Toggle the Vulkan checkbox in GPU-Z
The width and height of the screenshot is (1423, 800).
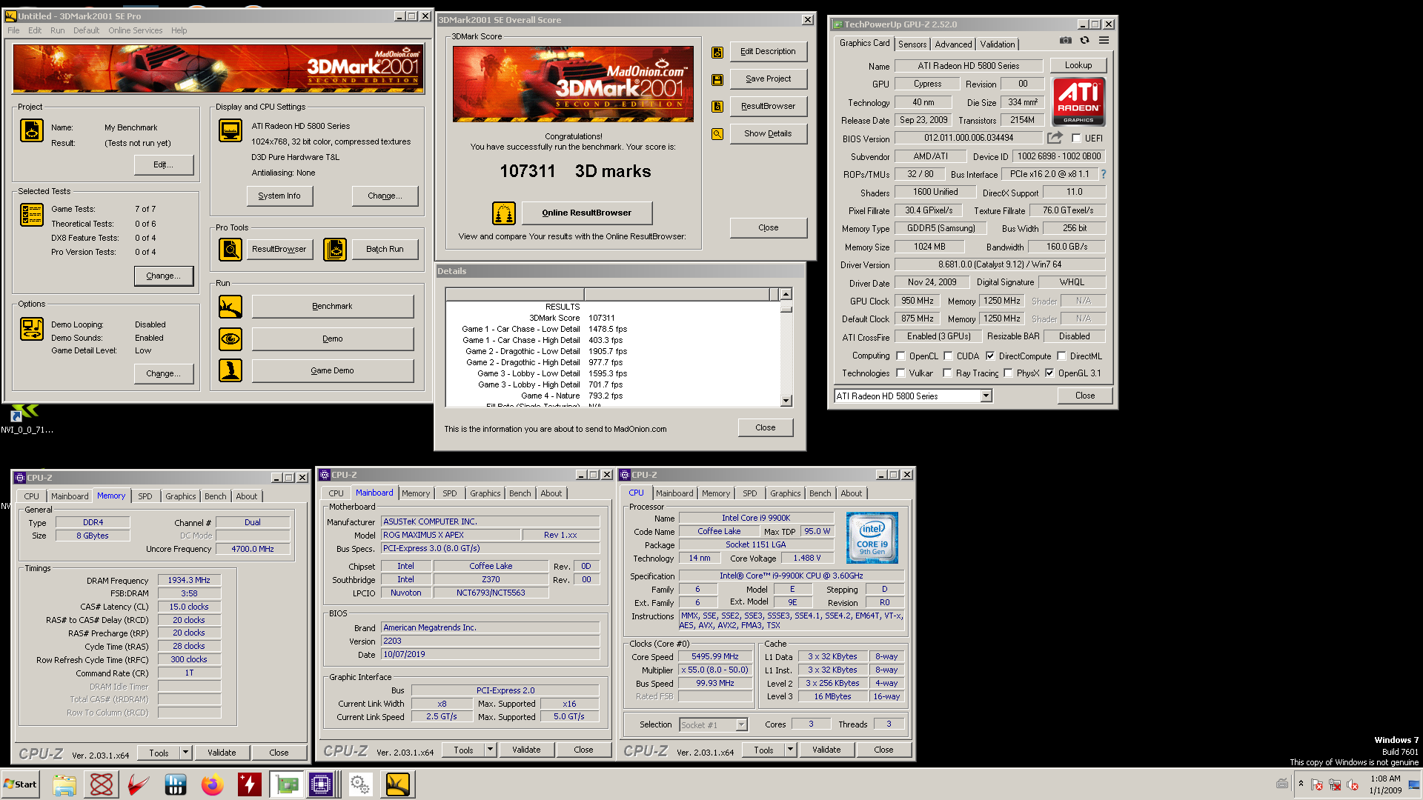[900, 373]
